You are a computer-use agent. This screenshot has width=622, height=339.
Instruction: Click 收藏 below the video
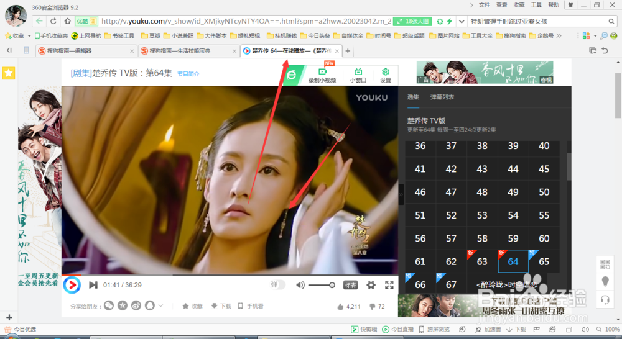click(x=192, y=306)
